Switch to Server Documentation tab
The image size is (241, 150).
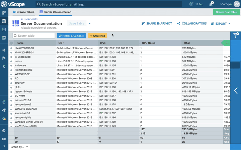(55, 12)
